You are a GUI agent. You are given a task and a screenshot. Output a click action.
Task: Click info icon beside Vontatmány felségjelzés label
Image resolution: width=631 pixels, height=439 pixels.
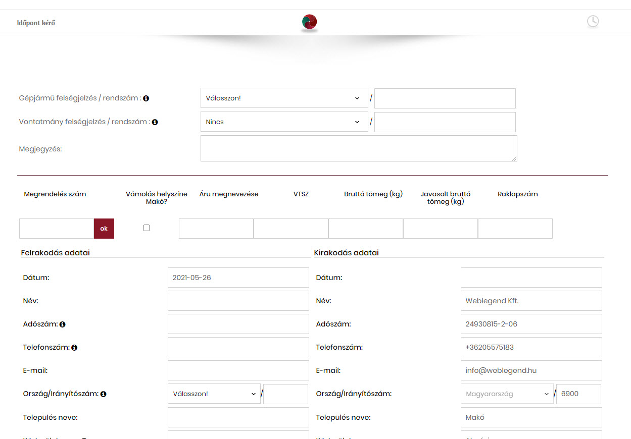coord(155,122)
